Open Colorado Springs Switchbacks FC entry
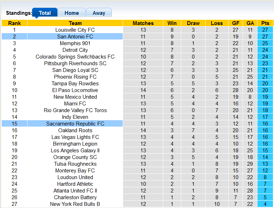The height and width of the screenshot is (208, 274). pos(75,57)
